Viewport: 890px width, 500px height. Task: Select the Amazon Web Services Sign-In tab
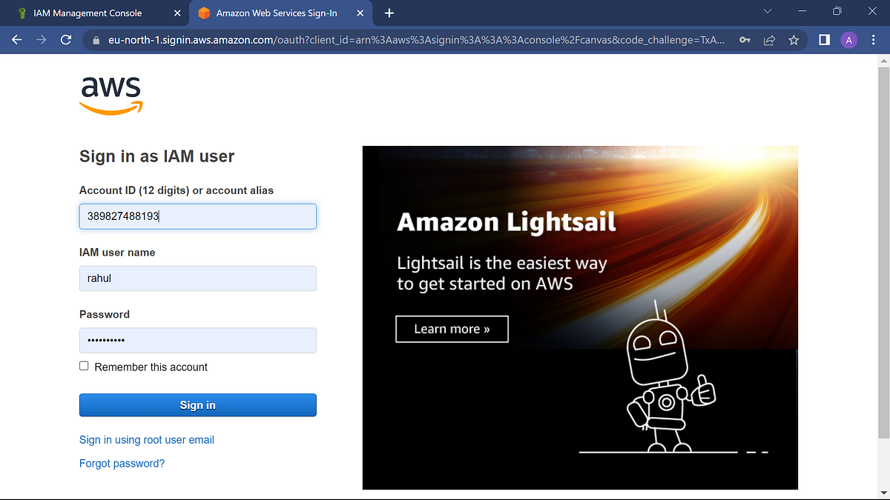tap(274, 13)
